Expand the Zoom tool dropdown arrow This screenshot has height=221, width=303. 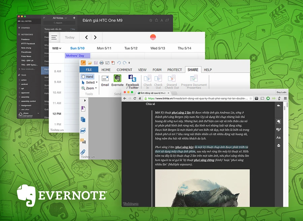pos(96,88)
